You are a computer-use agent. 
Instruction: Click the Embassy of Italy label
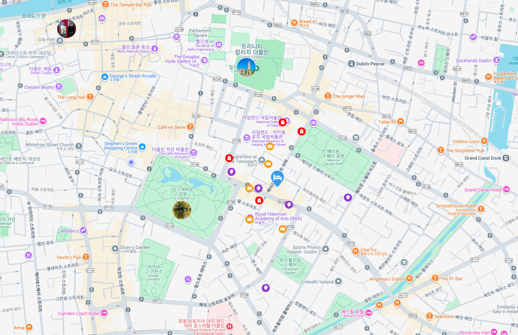coord(505,309)
